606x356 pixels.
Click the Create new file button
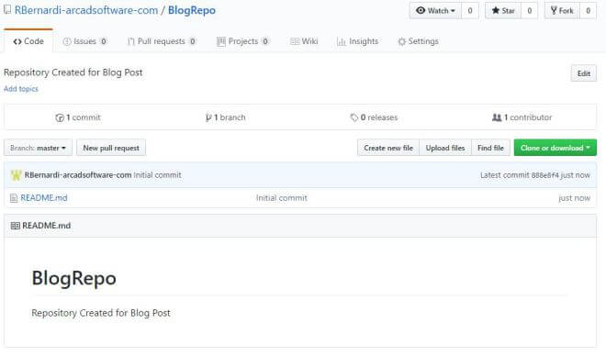point(388,148)
